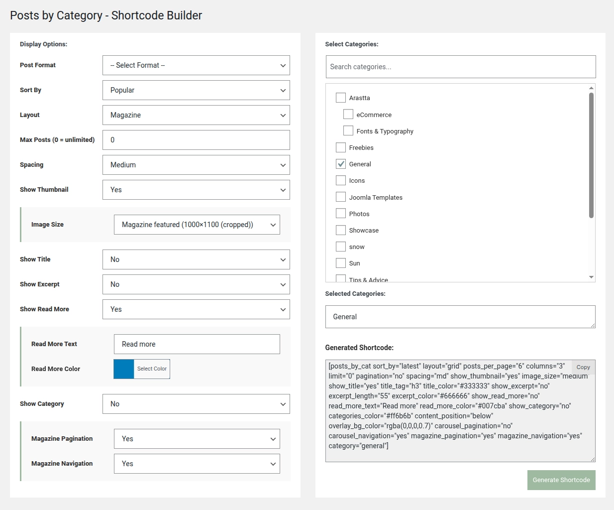The height and width of the screenshot is (510, 614).
Task: Open the Layout dropdown showing Magazine
Action: tap(196, 115)
